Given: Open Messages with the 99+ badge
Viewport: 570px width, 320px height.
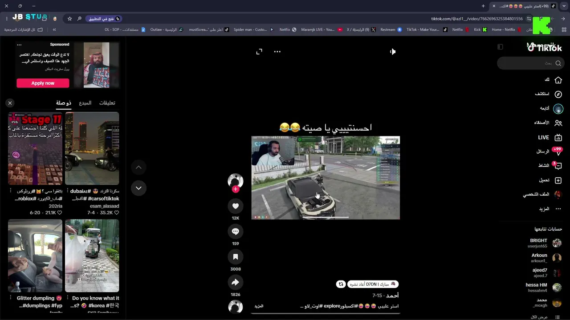Looking at the screenshot, I should [550, 152].
